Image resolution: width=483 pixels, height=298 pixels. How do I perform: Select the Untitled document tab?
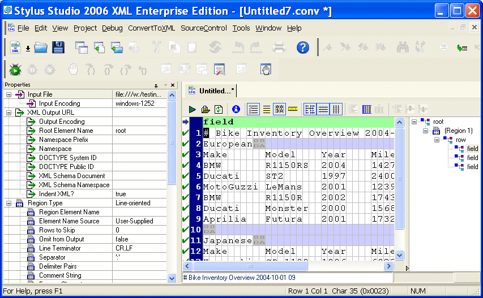212,90
